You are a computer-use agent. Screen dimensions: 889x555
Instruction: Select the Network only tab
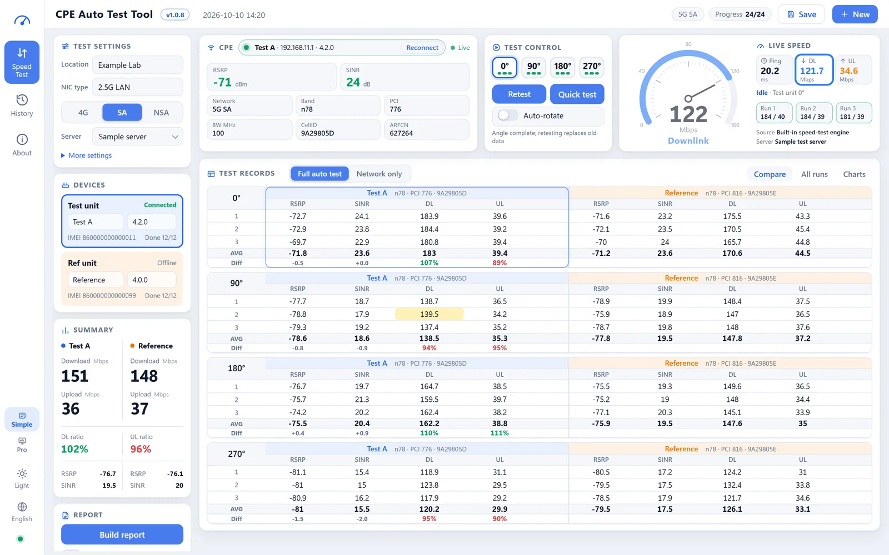(379, 174)
